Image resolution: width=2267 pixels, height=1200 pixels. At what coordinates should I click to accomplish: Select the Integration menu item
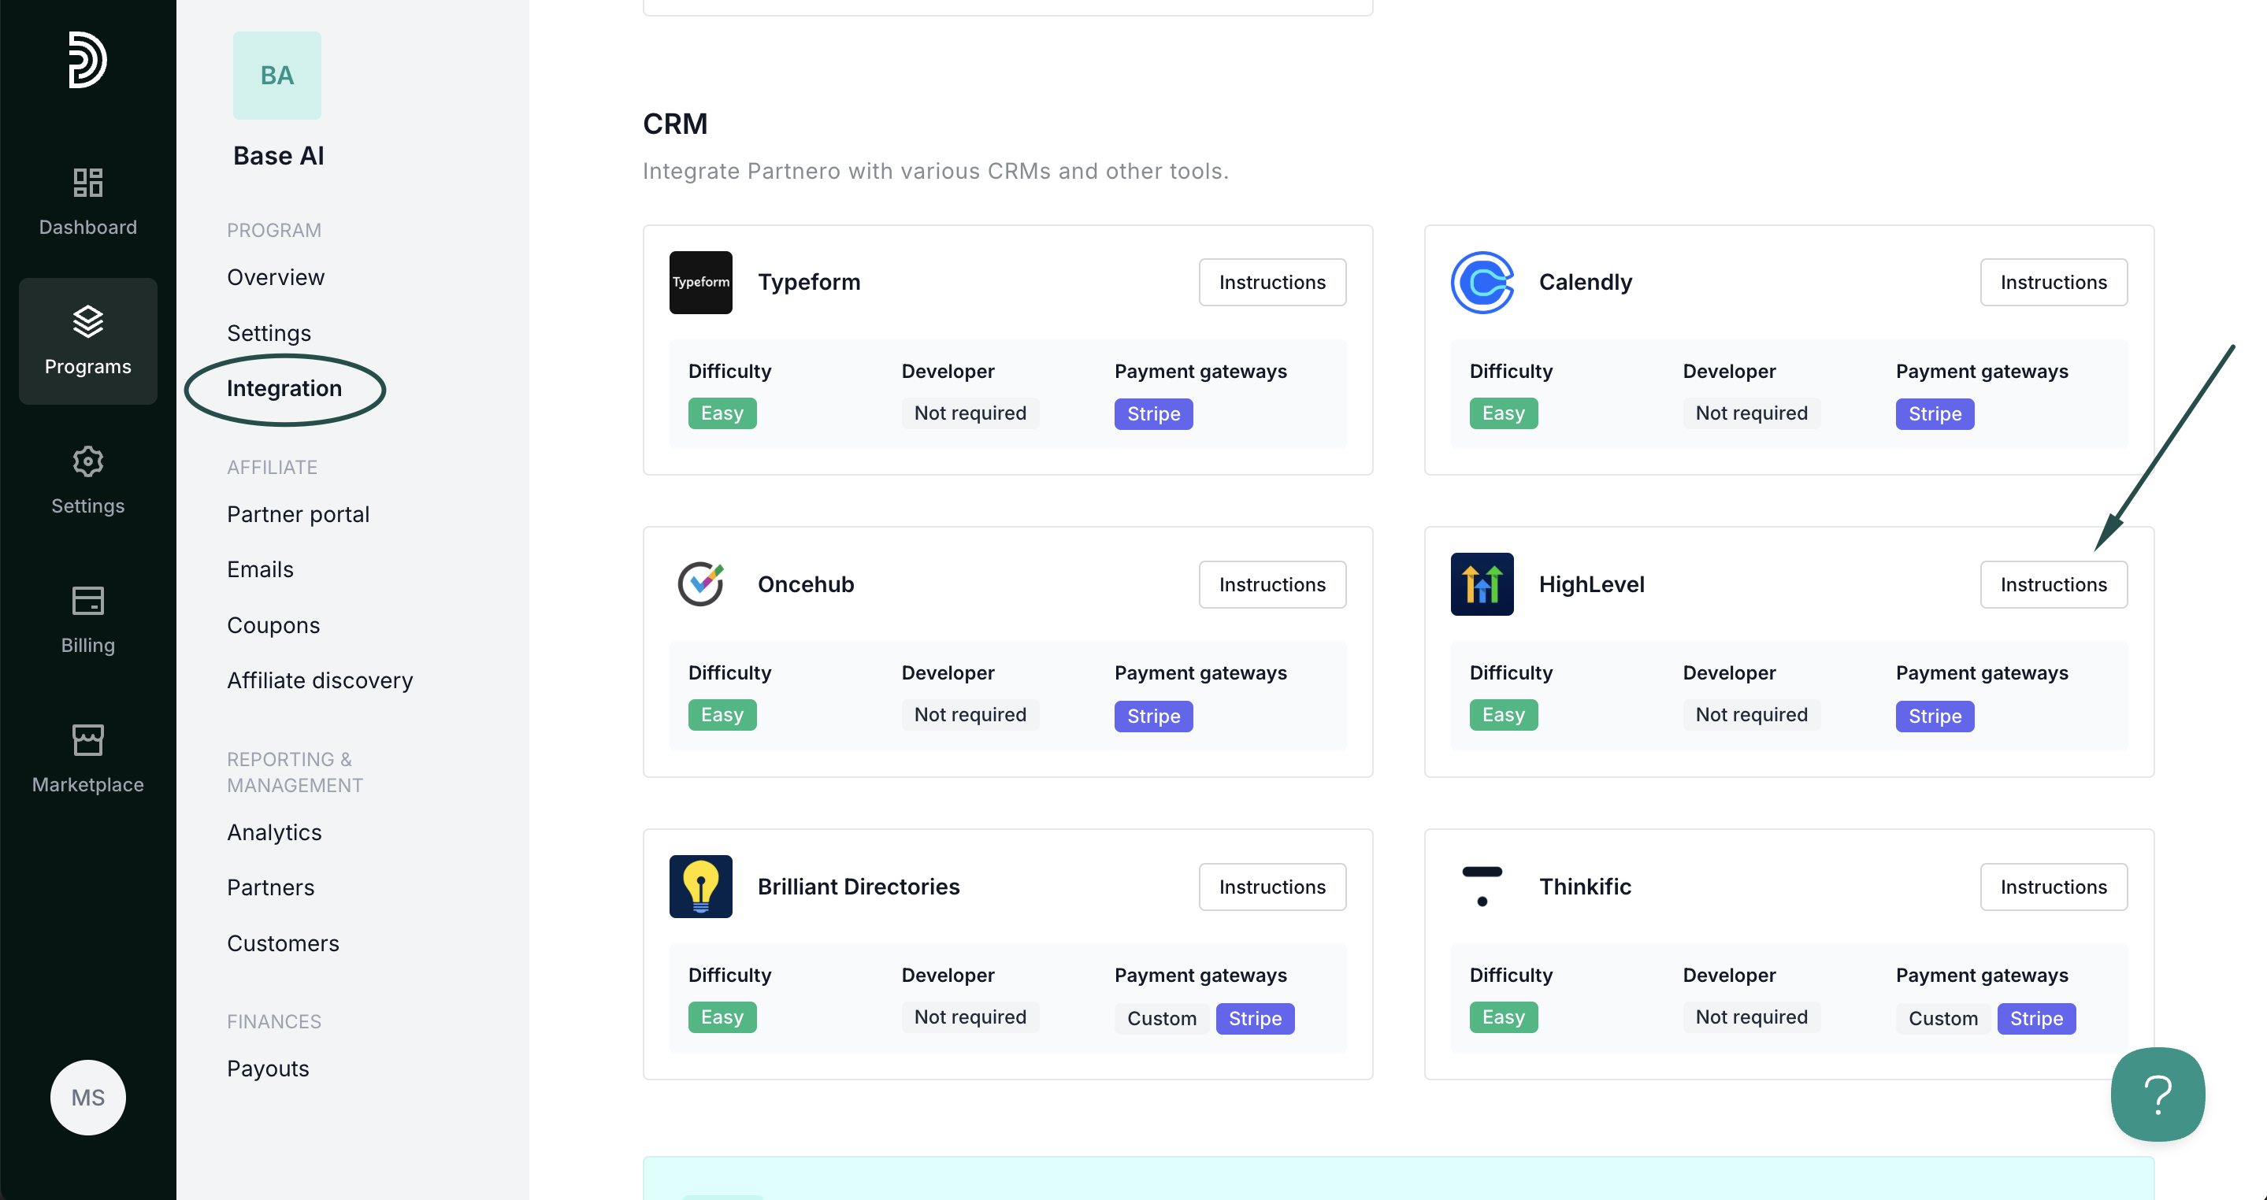click(284, 389)
